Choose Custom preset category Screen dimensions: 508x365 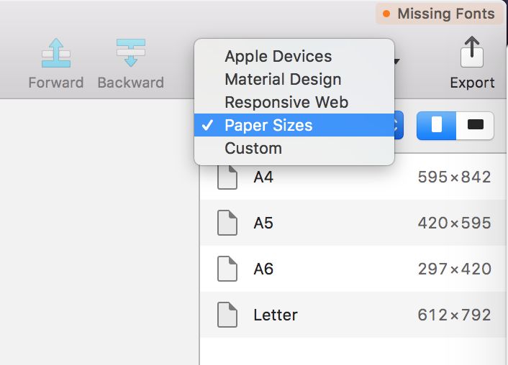click(x=253, y=148)
